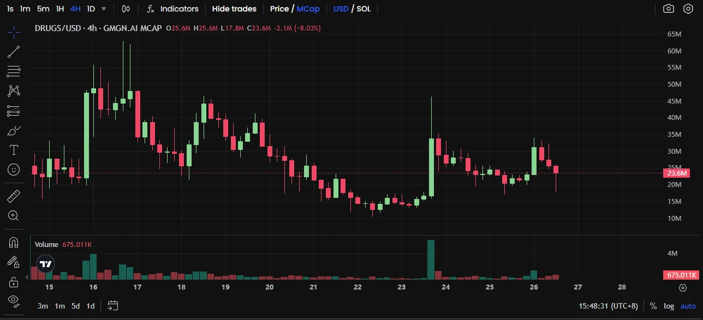Select the crosshair cursor tool
Viewport: 703px width, 320px height.
click(14, 32)
